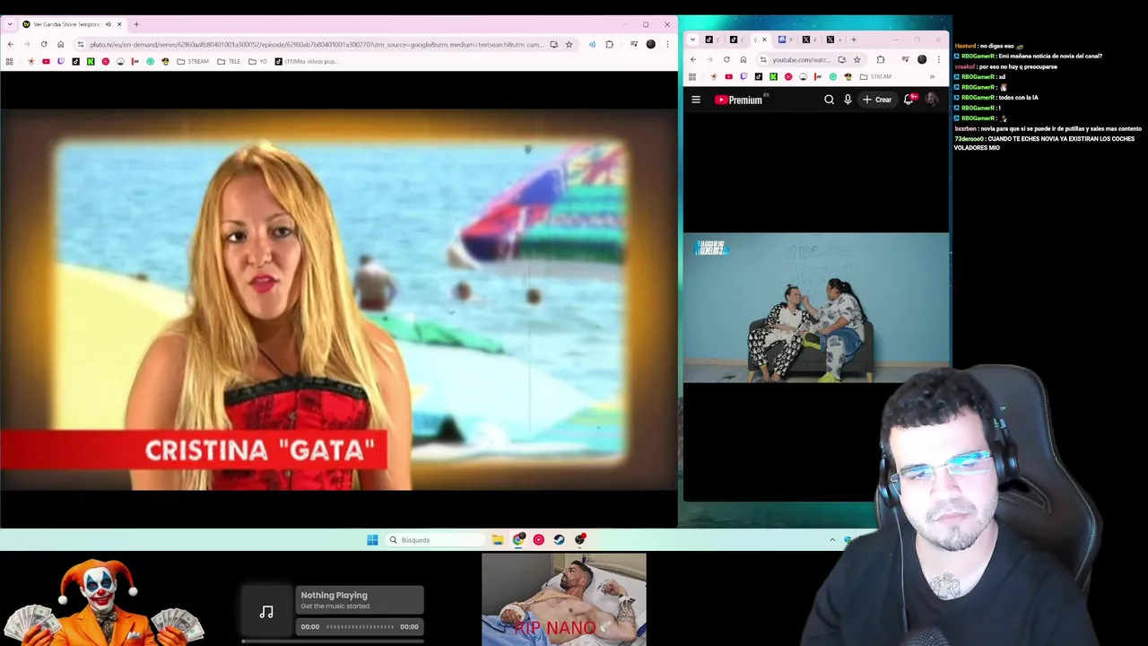Open TikTok bookmark in Pluto TV window
This screenshot has width=1148, height=646.
point(75,61)
